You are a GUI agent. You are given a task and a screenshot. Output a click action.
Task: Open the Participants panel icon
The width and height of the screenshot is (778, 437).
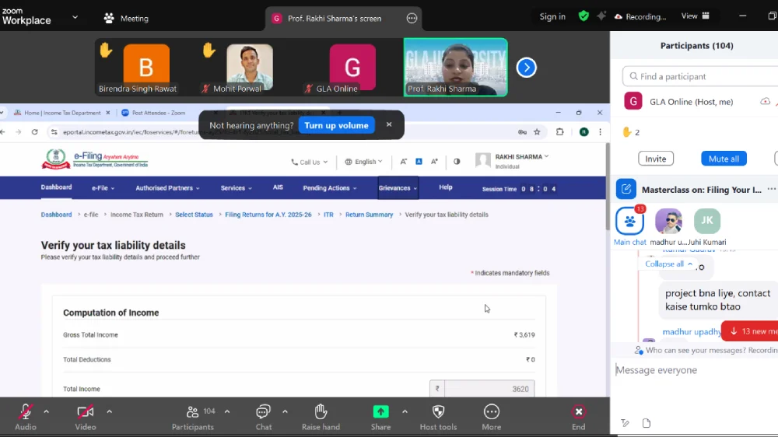(x=192, y=411)
